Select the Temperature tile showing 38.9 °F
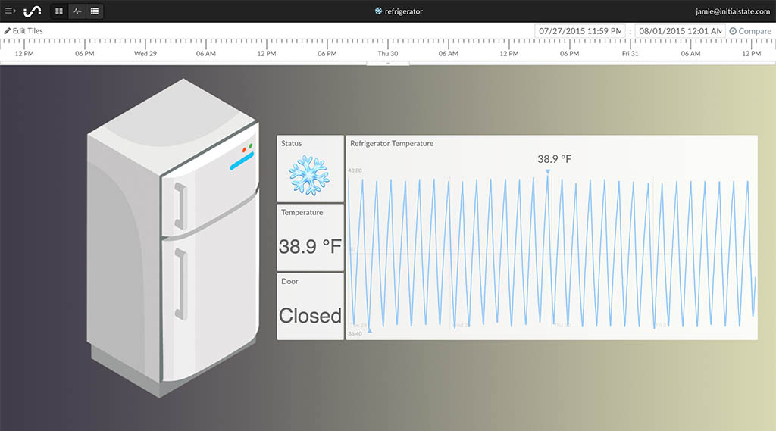Screen dimensions: 776x431 310,238
